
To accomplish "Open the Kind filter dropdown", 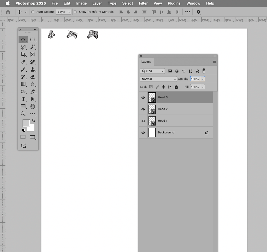I will 152,71.
